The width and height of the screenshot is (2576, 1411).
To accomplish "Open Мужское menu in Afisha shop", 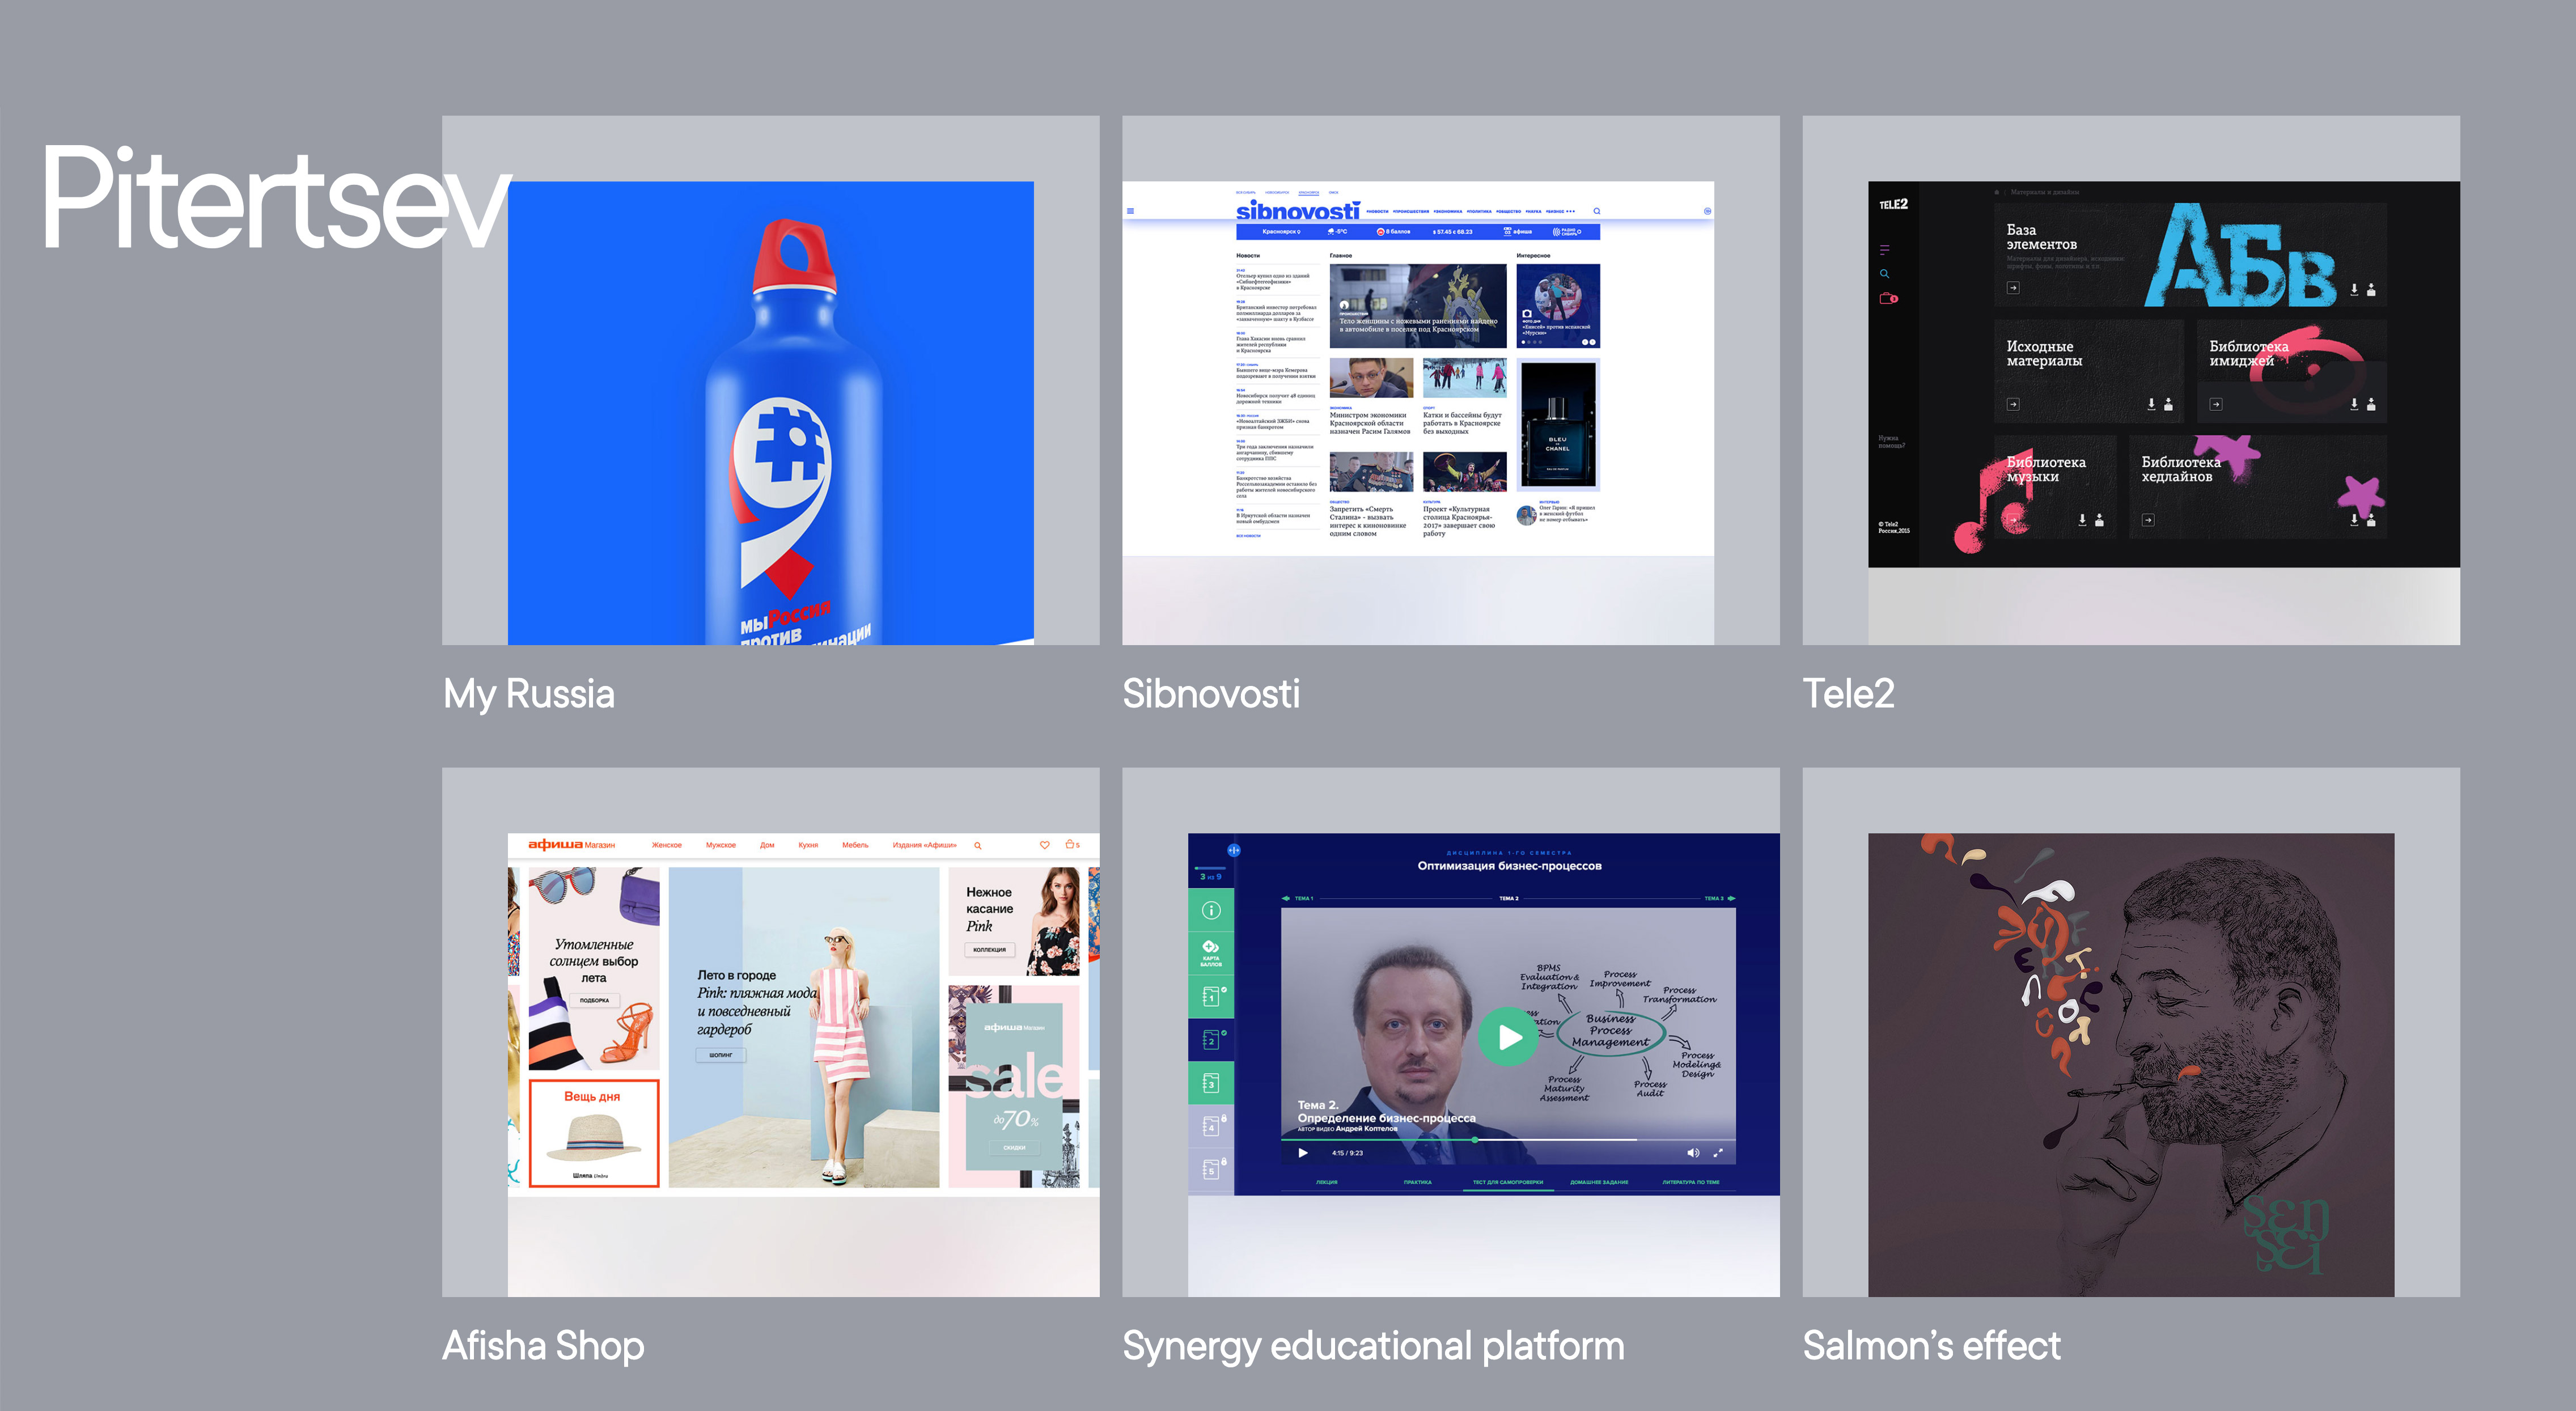I will click(x=720, y=845).
